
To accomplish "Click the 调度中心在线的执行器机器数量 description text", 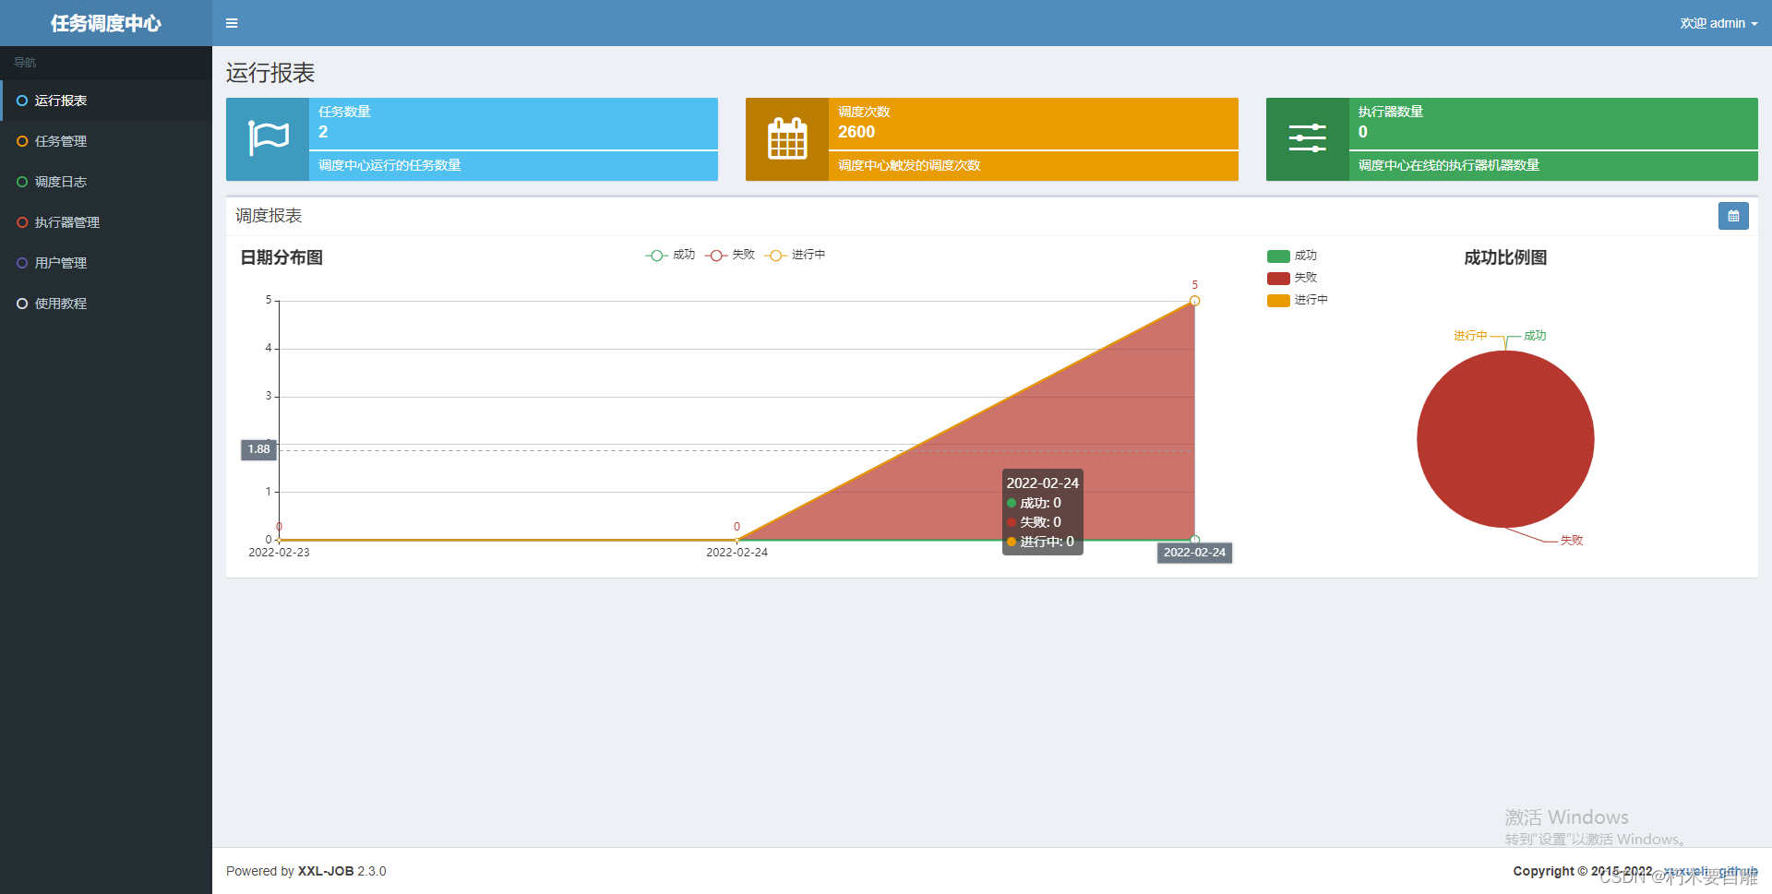I will pos(1449,165).
